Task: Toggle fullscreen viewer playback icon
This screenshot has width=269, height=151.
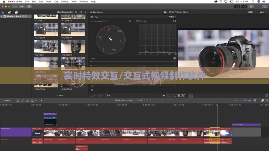Action: pos(266,95)
